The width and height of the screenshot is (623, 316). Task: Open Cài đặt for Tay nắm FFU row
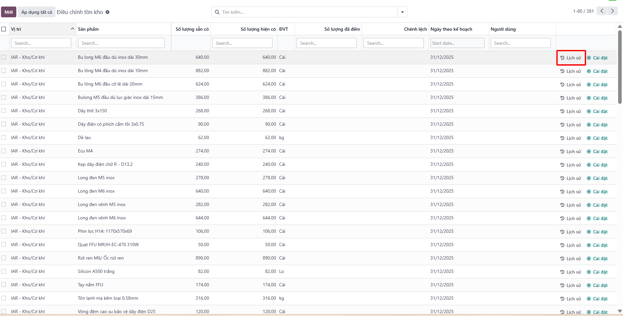coord(597,285)
